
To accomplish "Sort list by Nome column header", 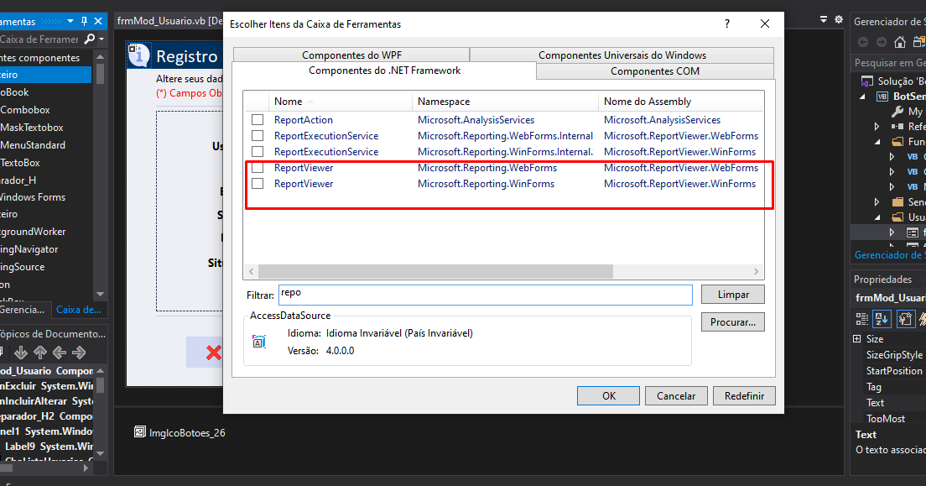I will (x=341, y=101).
